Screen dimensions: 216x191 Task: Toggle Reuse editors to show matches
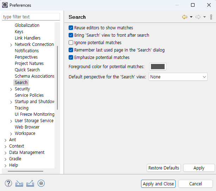click(x=71, y=28)
